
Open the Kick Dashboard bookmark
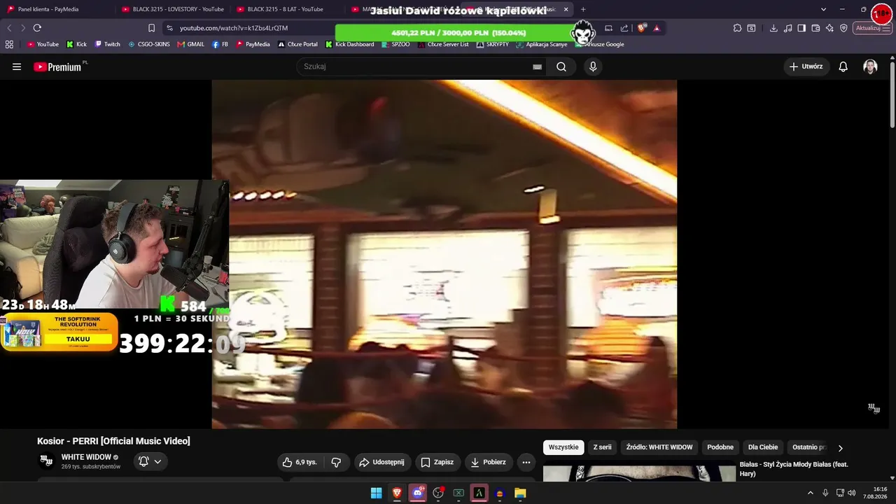coord(349,44)
